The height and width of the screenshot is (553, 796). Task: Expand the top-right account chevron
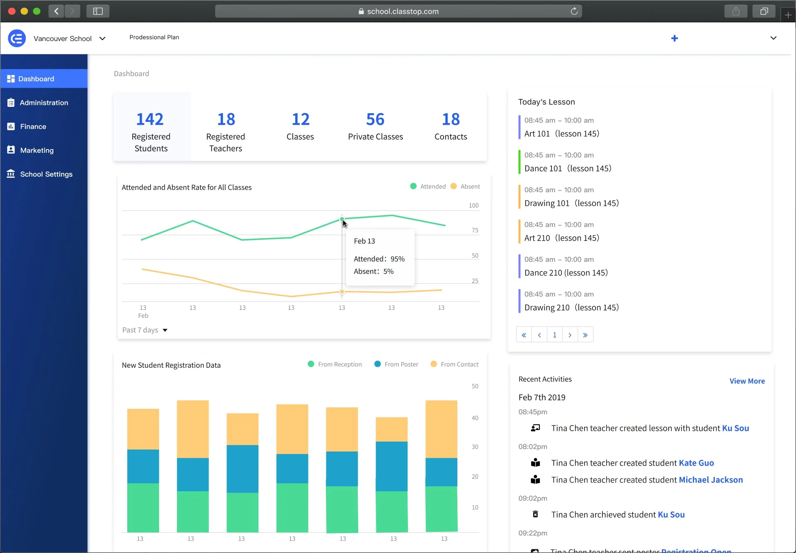pyautogui.click(x=773, y=38)
